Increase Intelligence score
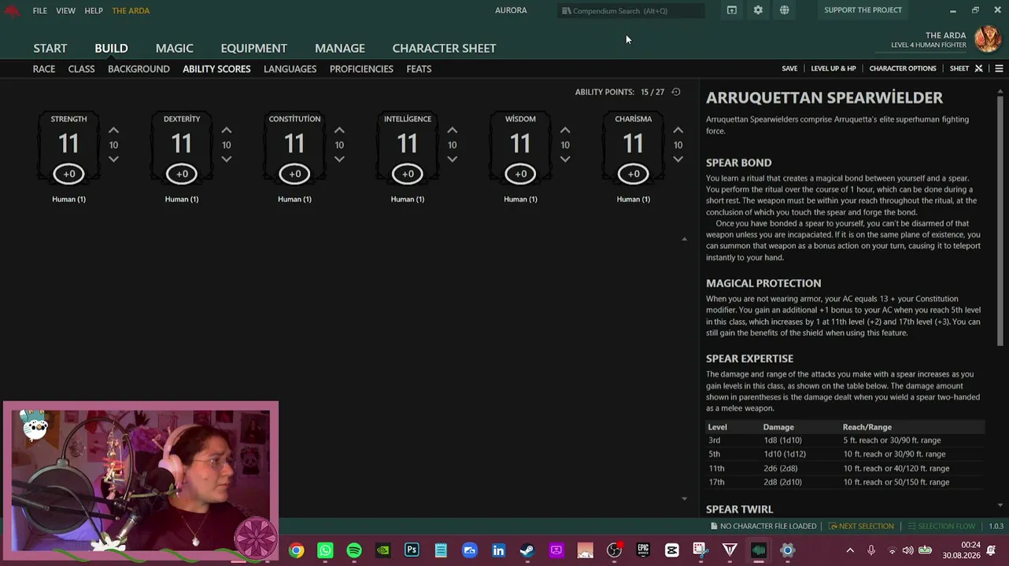The image size is (1009, 566). coord(452,130)
